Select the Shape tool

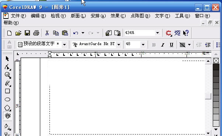point(7,67)
